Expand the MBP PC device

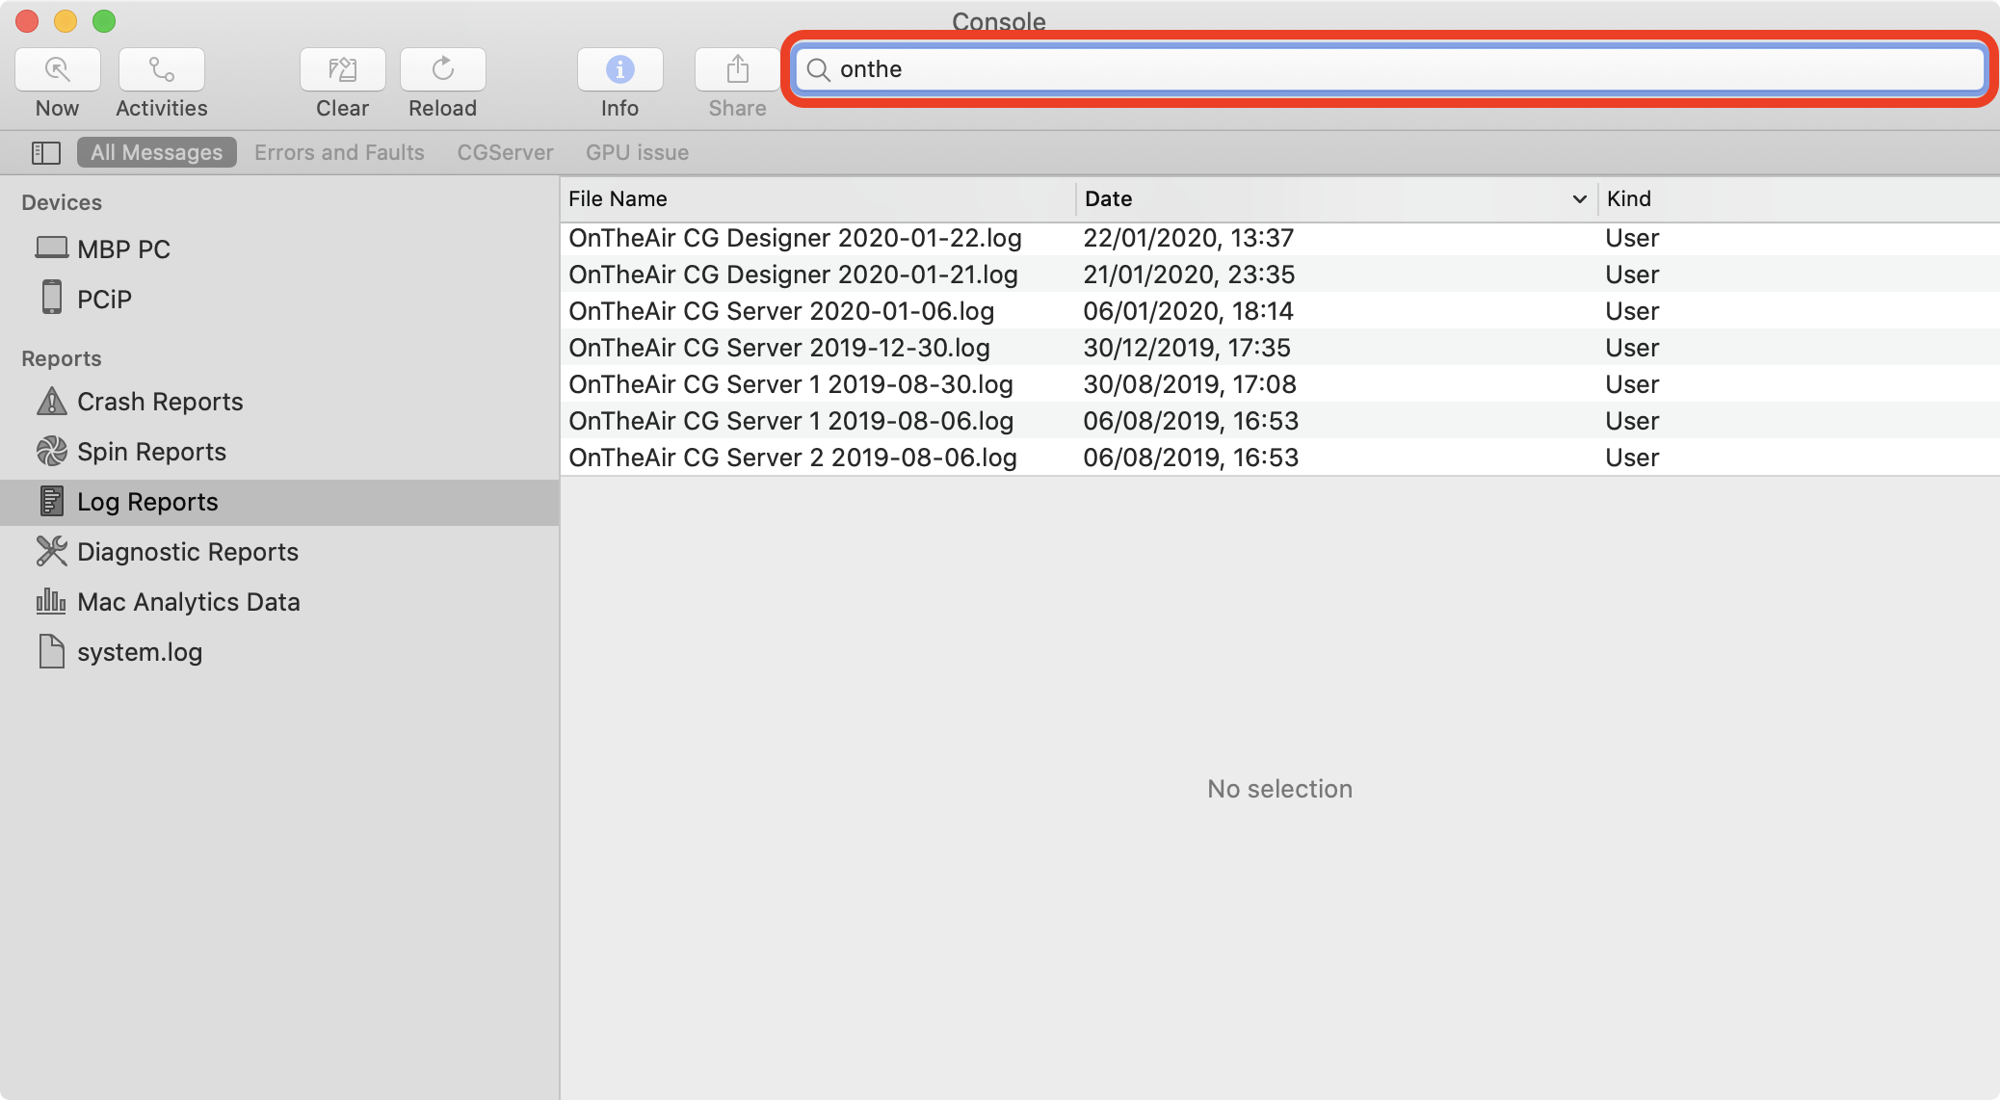point(123,248)
